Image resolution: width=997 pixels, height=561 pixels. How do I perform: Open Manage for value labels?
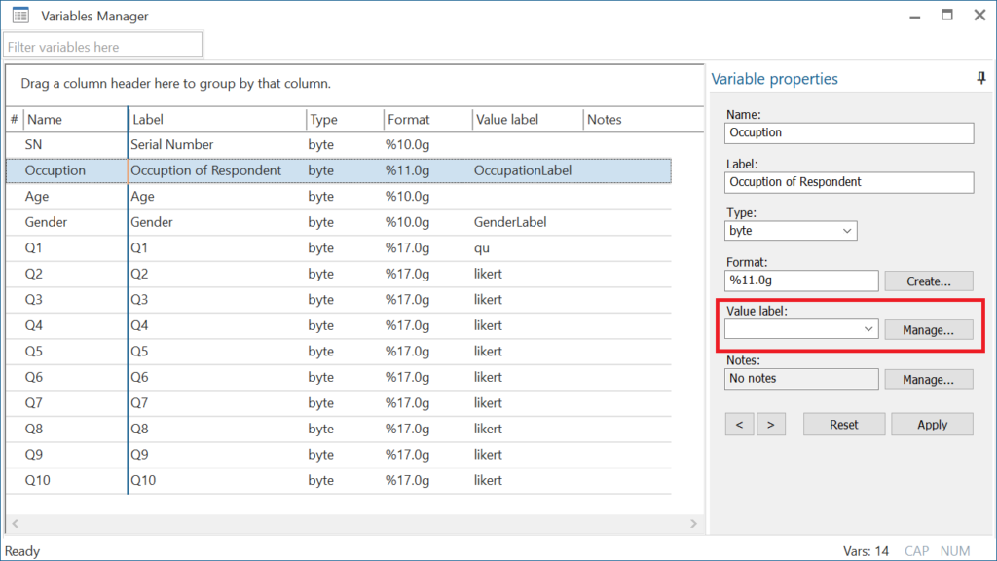[x=928, y=330]
